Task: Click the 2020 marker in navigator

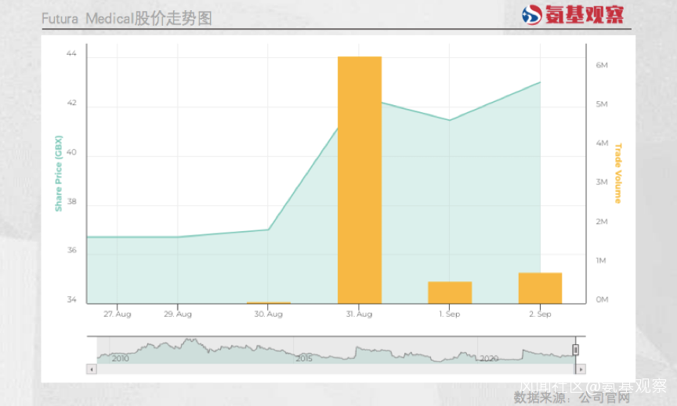Action: click(x=489, y=358)
